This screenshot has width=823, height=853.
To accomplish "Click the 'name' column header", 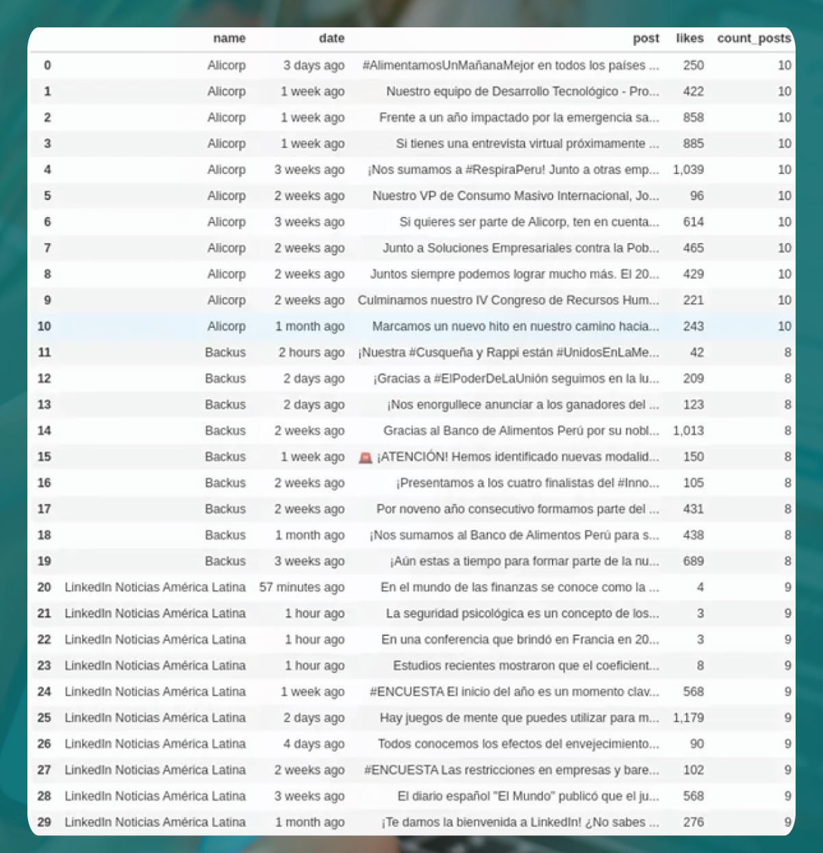I will point(229,38).
